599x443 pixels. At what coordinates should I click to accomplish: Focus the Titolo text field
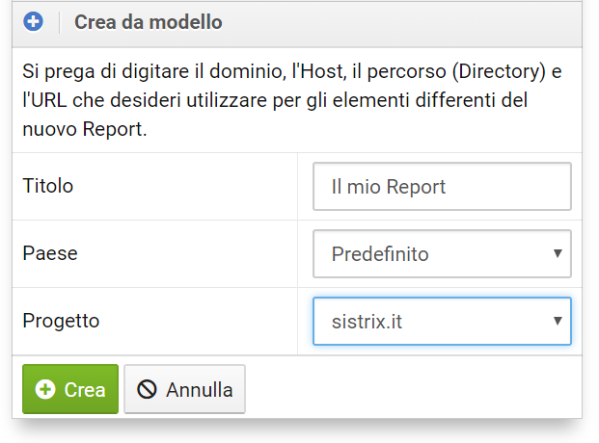[442, 187]
